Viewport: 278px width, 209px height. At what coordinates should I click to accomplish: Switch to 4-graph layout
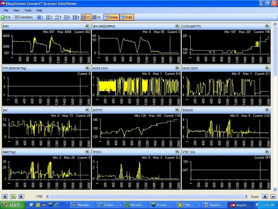click(x=58, y=17)
